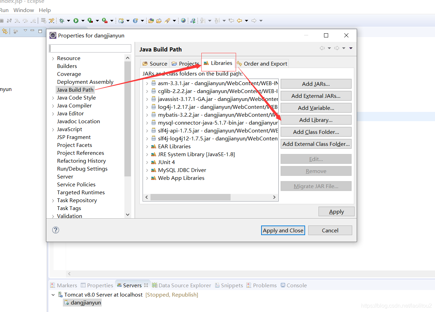Switch to the Source tab
The image size is (435, 312).
point(155,63)
